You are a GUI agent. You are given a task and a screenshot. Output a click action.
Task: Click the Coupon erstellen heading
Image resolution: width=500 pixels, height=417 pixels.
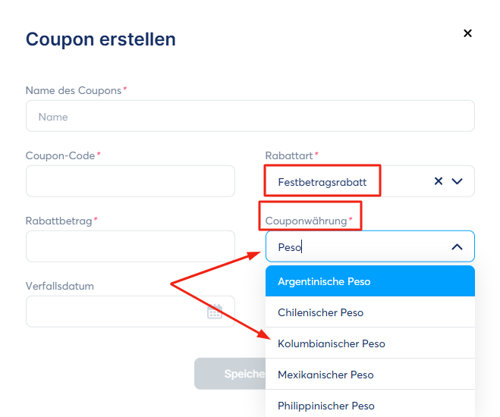[x=100, y=39]
